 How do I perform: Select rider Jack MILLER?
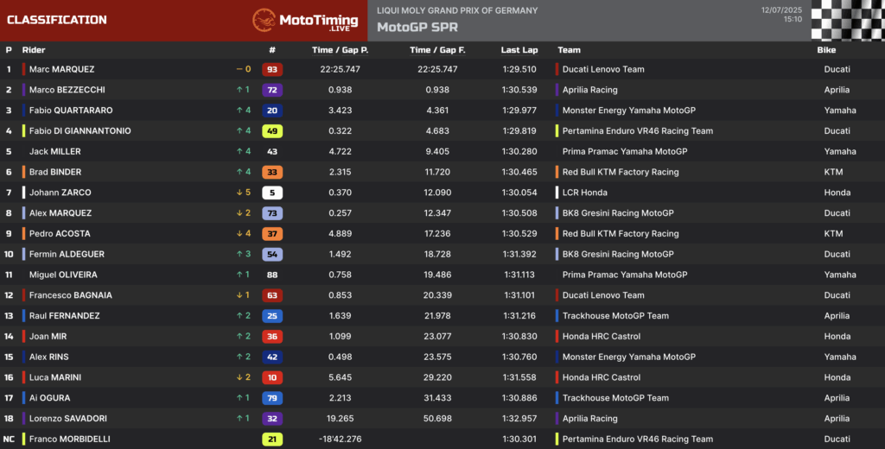[x=54, y=151]
